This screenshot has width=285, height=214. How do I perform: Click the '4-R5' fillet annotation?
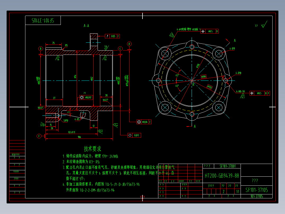pyautogui.click(x=77, y=119)
